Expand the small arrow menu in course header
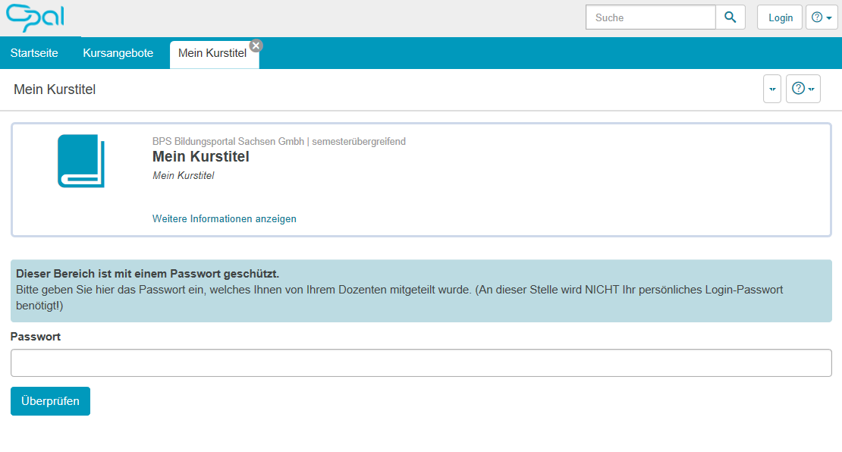The width and height of the screenshot is (842, 452). [x=771, y=89]
